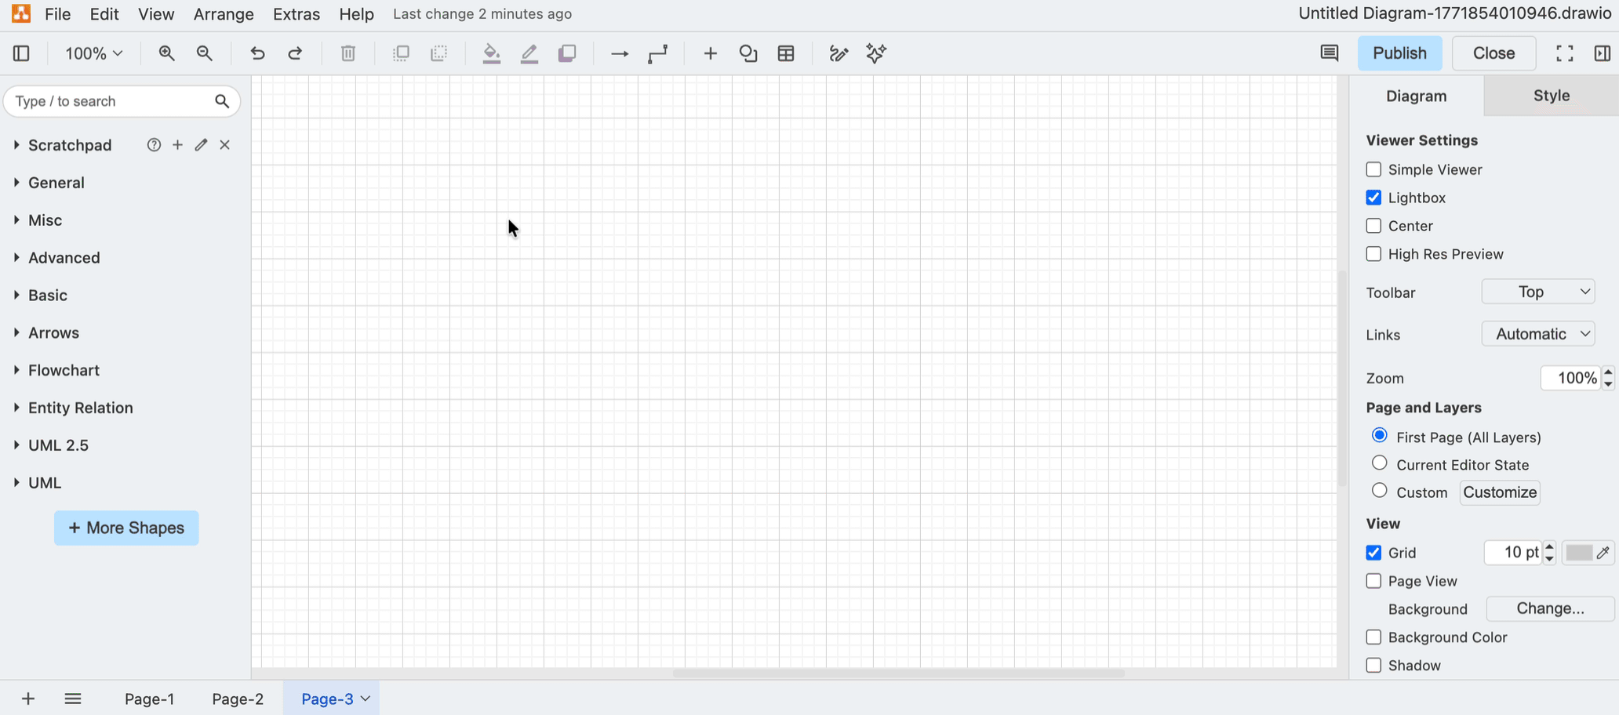
Task: Enable the Background Color checkbox
Action: 1373,637
